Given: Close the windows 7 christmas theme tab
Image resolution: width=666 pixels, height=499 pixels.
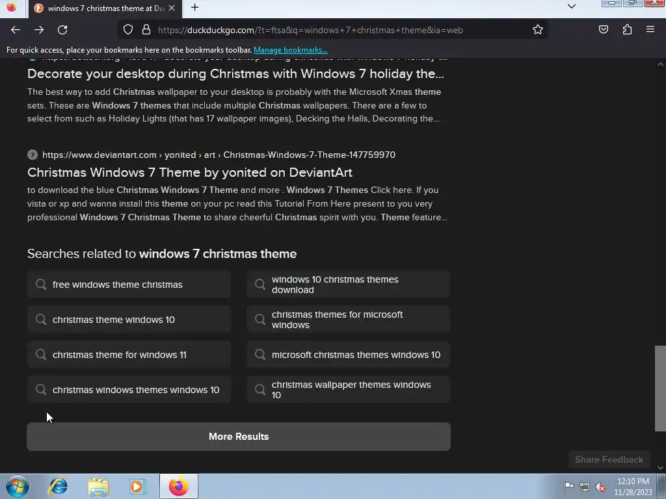Looking at the screenshot, I should (x=172, y=8).
